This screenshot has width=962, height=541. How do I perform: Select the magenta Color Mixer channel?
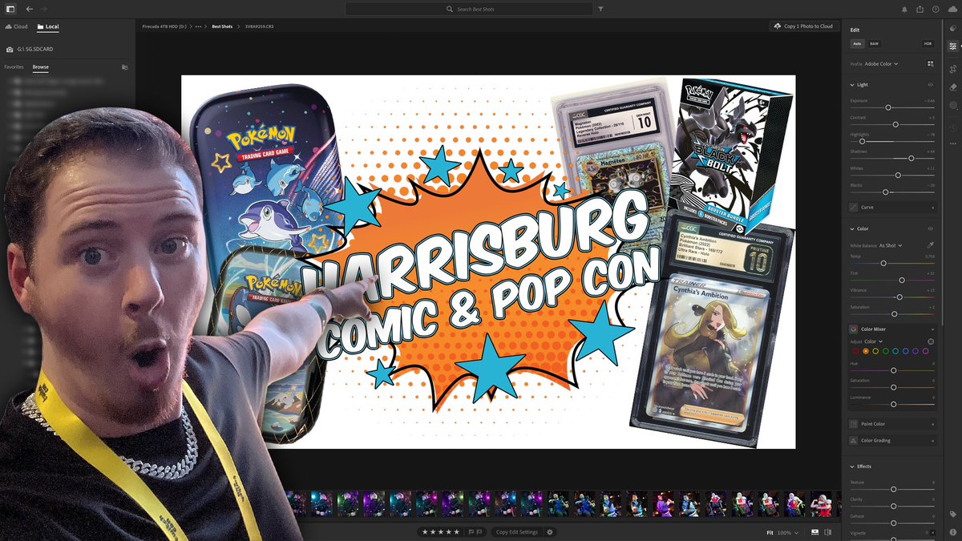tap(926, 351)
